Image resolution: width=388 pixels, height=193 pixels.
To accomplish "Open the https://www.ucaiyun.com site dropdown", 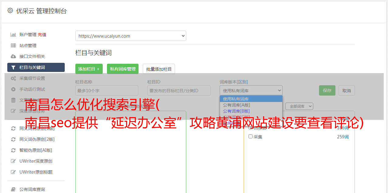I will tap(131, 36).
